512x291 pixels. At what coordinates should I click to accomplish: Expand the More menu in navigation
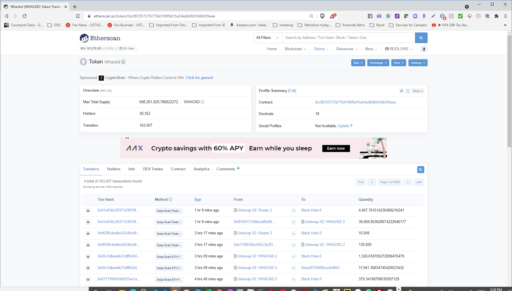tap(371, 49)
